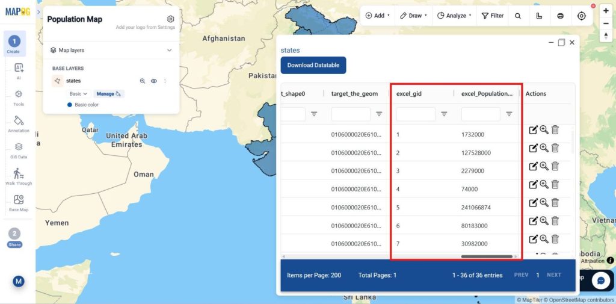
Task: Click the table horizontal scrollbar
Action: click(487, 256)
